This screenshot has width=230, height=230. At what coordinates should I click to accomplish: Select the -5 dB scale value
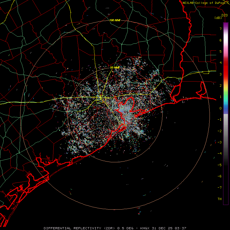(x=220, y=165)
